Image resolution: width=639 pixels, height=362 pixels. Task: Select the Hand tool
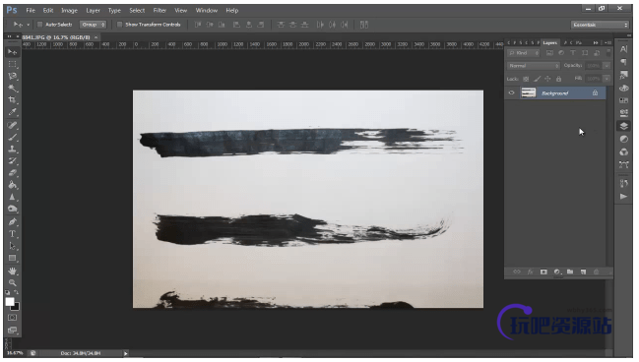[x=12, y=271]
